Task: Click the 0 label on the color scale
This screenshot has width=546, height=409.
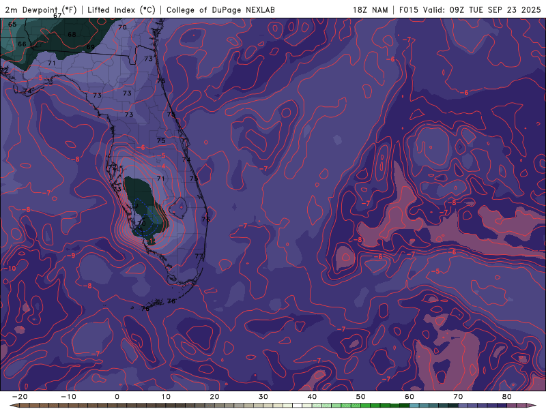Action: pyautogui.click(x=117, y=397)
